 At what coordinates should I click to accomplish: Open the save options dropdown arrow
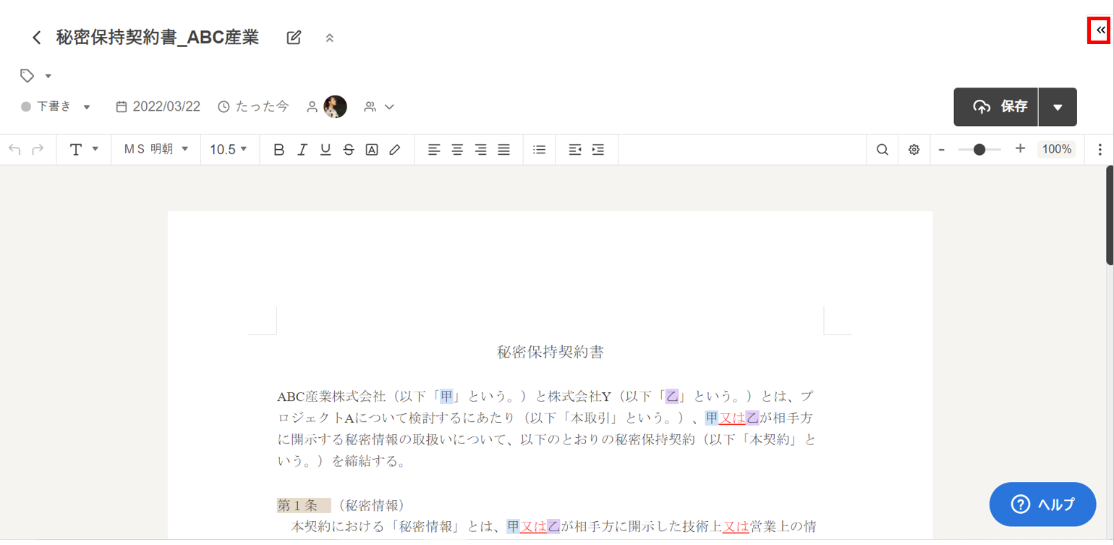click(x=1058, y=107)
